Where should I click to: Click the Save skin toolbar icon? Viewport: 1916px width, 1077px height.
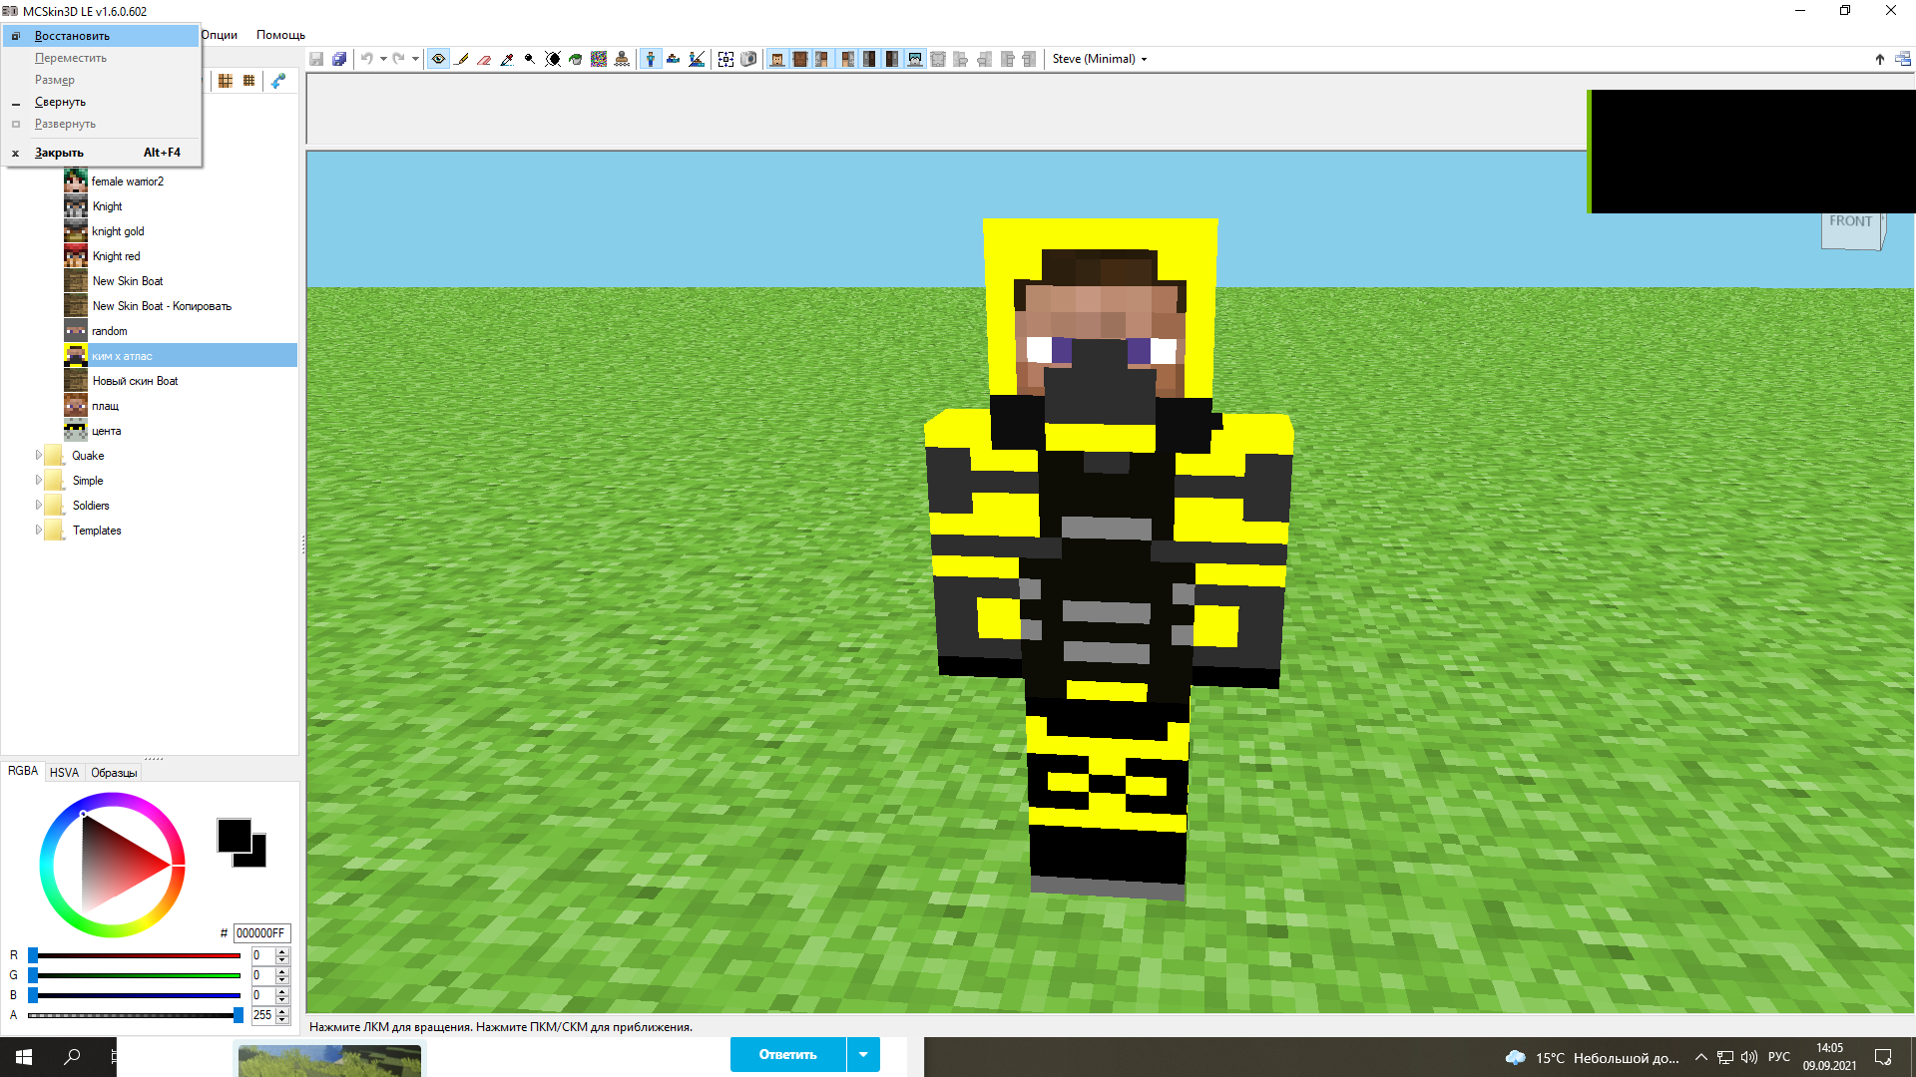click(x=316, y=59)
